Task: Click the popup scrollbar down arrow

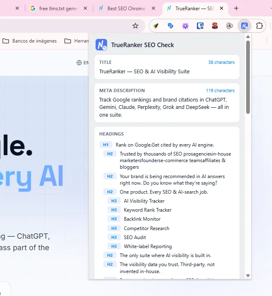Action: 248,276
